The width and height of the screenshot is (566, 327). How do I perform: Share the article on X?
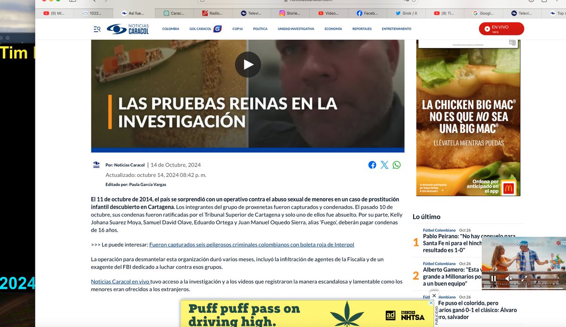pyautogui.click(x=384, y=165)
